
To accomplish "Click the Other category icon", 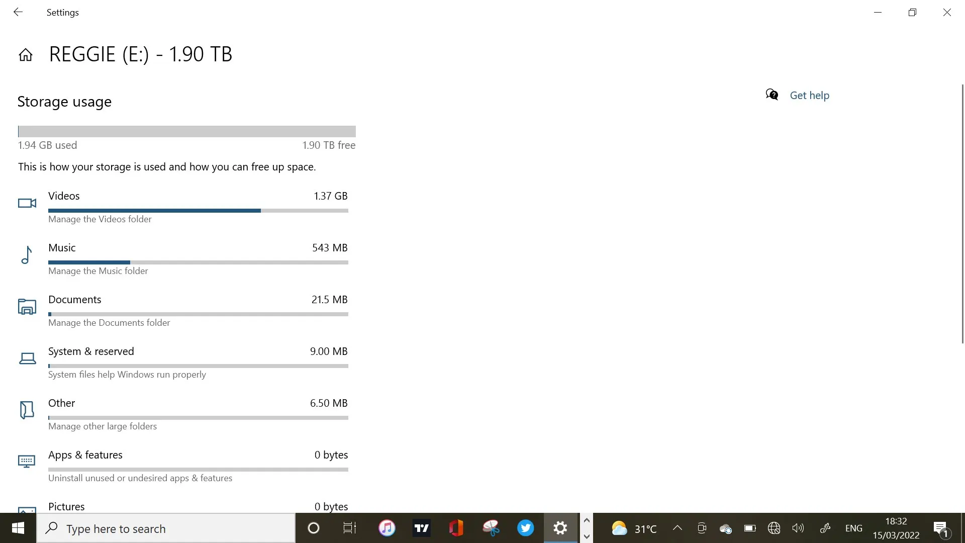I will (x=27, y=410).
